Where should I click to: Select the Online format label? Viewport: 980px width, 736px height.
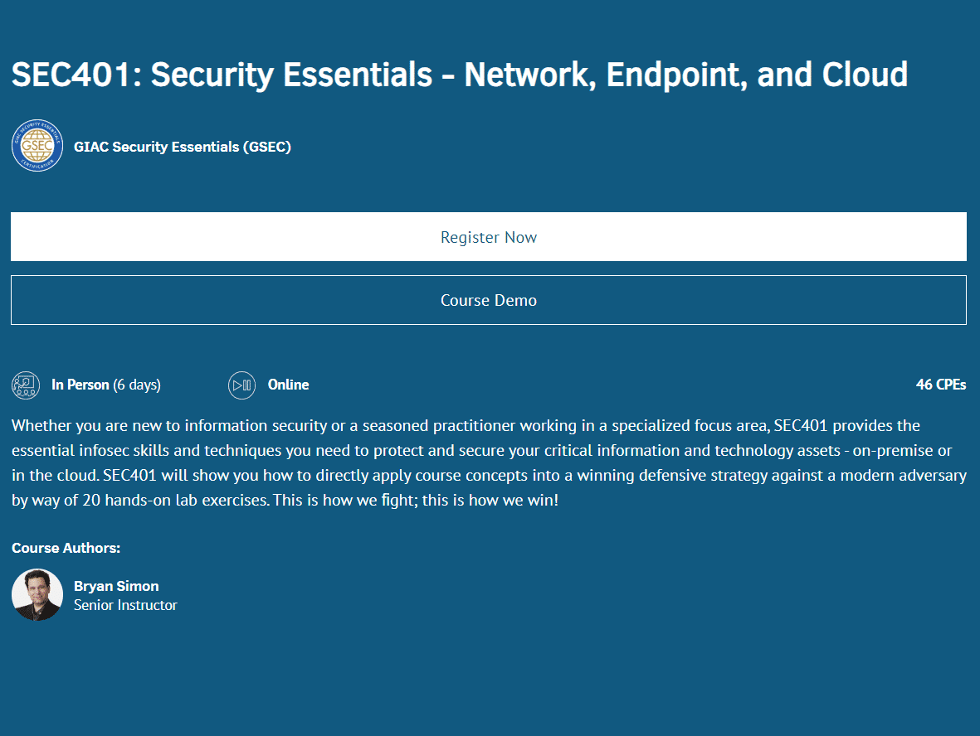tap(288, 385)
